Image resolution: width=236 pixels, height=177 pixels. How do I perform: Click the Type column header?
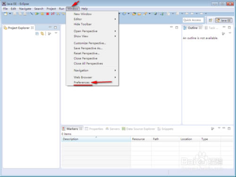point(210,139)
